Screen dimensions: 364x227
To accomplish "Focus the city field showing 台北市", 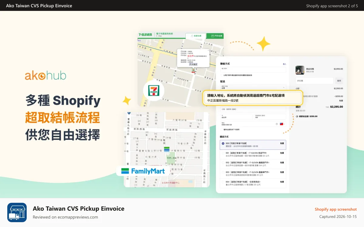I will (x=236, y=117).
